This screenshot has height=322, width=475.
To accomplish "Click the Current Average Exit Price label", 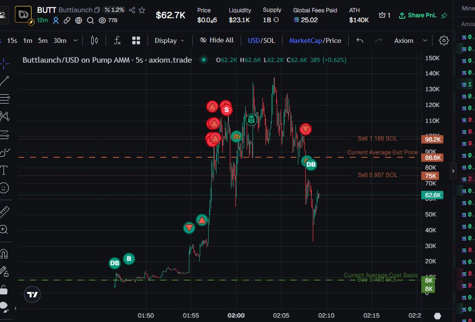I will [x=382, y=152].
